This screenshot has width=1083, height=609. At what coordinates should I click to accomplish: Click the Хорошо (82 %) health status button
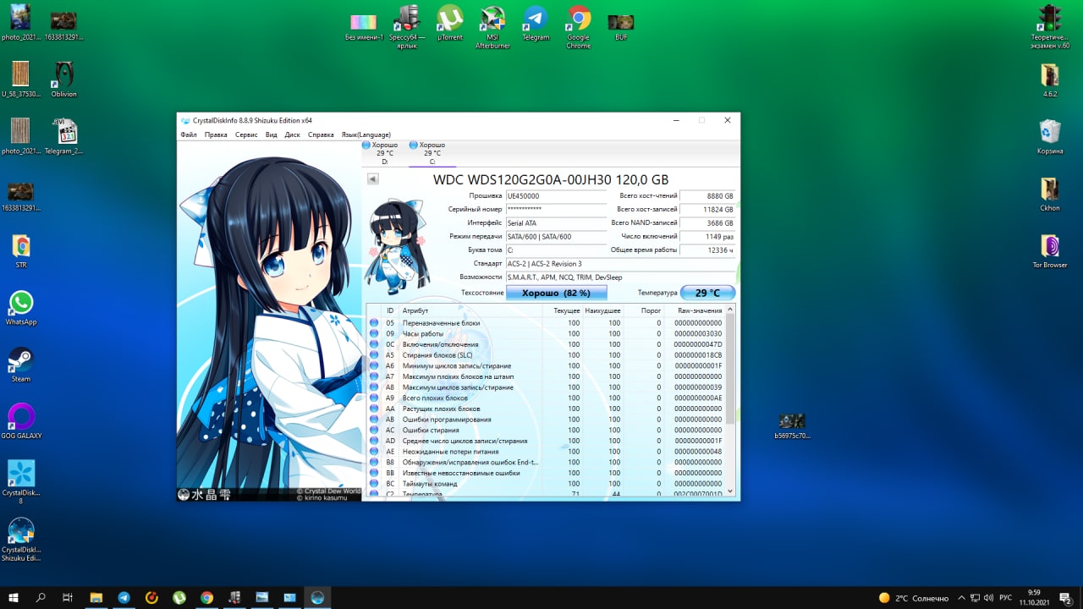[556, 293]
